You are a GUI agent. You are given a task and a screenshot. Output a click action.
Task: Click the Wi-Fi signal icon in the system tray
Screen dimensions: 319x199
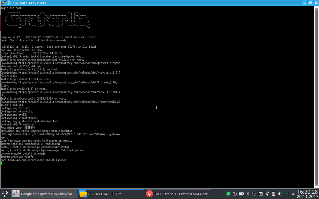pos(254,194)
